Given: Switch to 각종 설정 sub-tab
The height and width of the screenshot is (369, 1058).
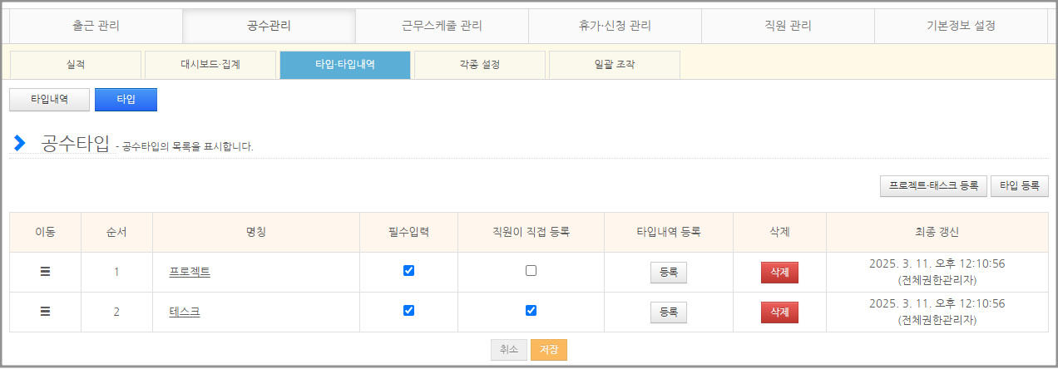Looking at the screenshot, I should pyautogui.click(x=479, y=64).
